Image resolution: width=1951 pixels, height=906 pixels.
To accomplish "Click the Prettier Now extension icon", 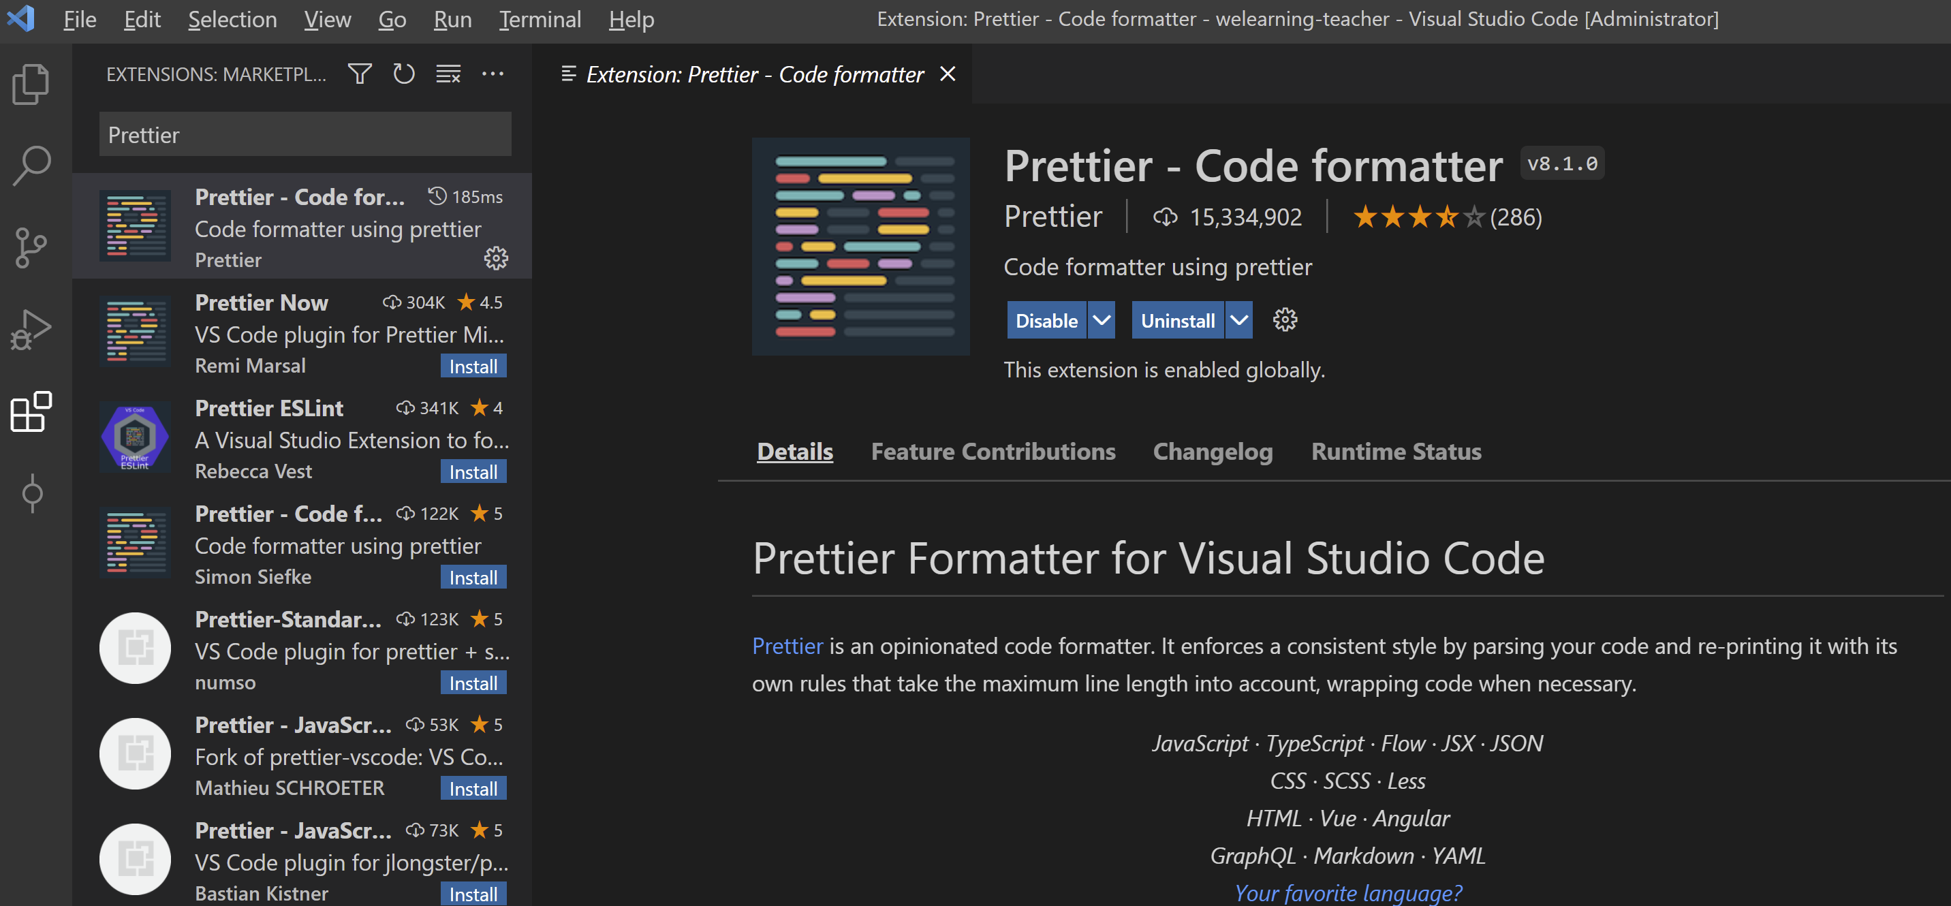I will click(x=135, y=332).
